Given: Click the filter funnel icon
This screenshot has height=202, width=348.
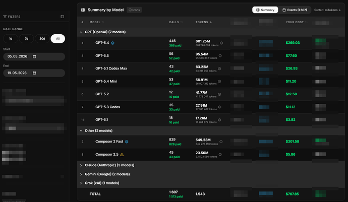Looking at the screenshot, I should click(5, 17).
